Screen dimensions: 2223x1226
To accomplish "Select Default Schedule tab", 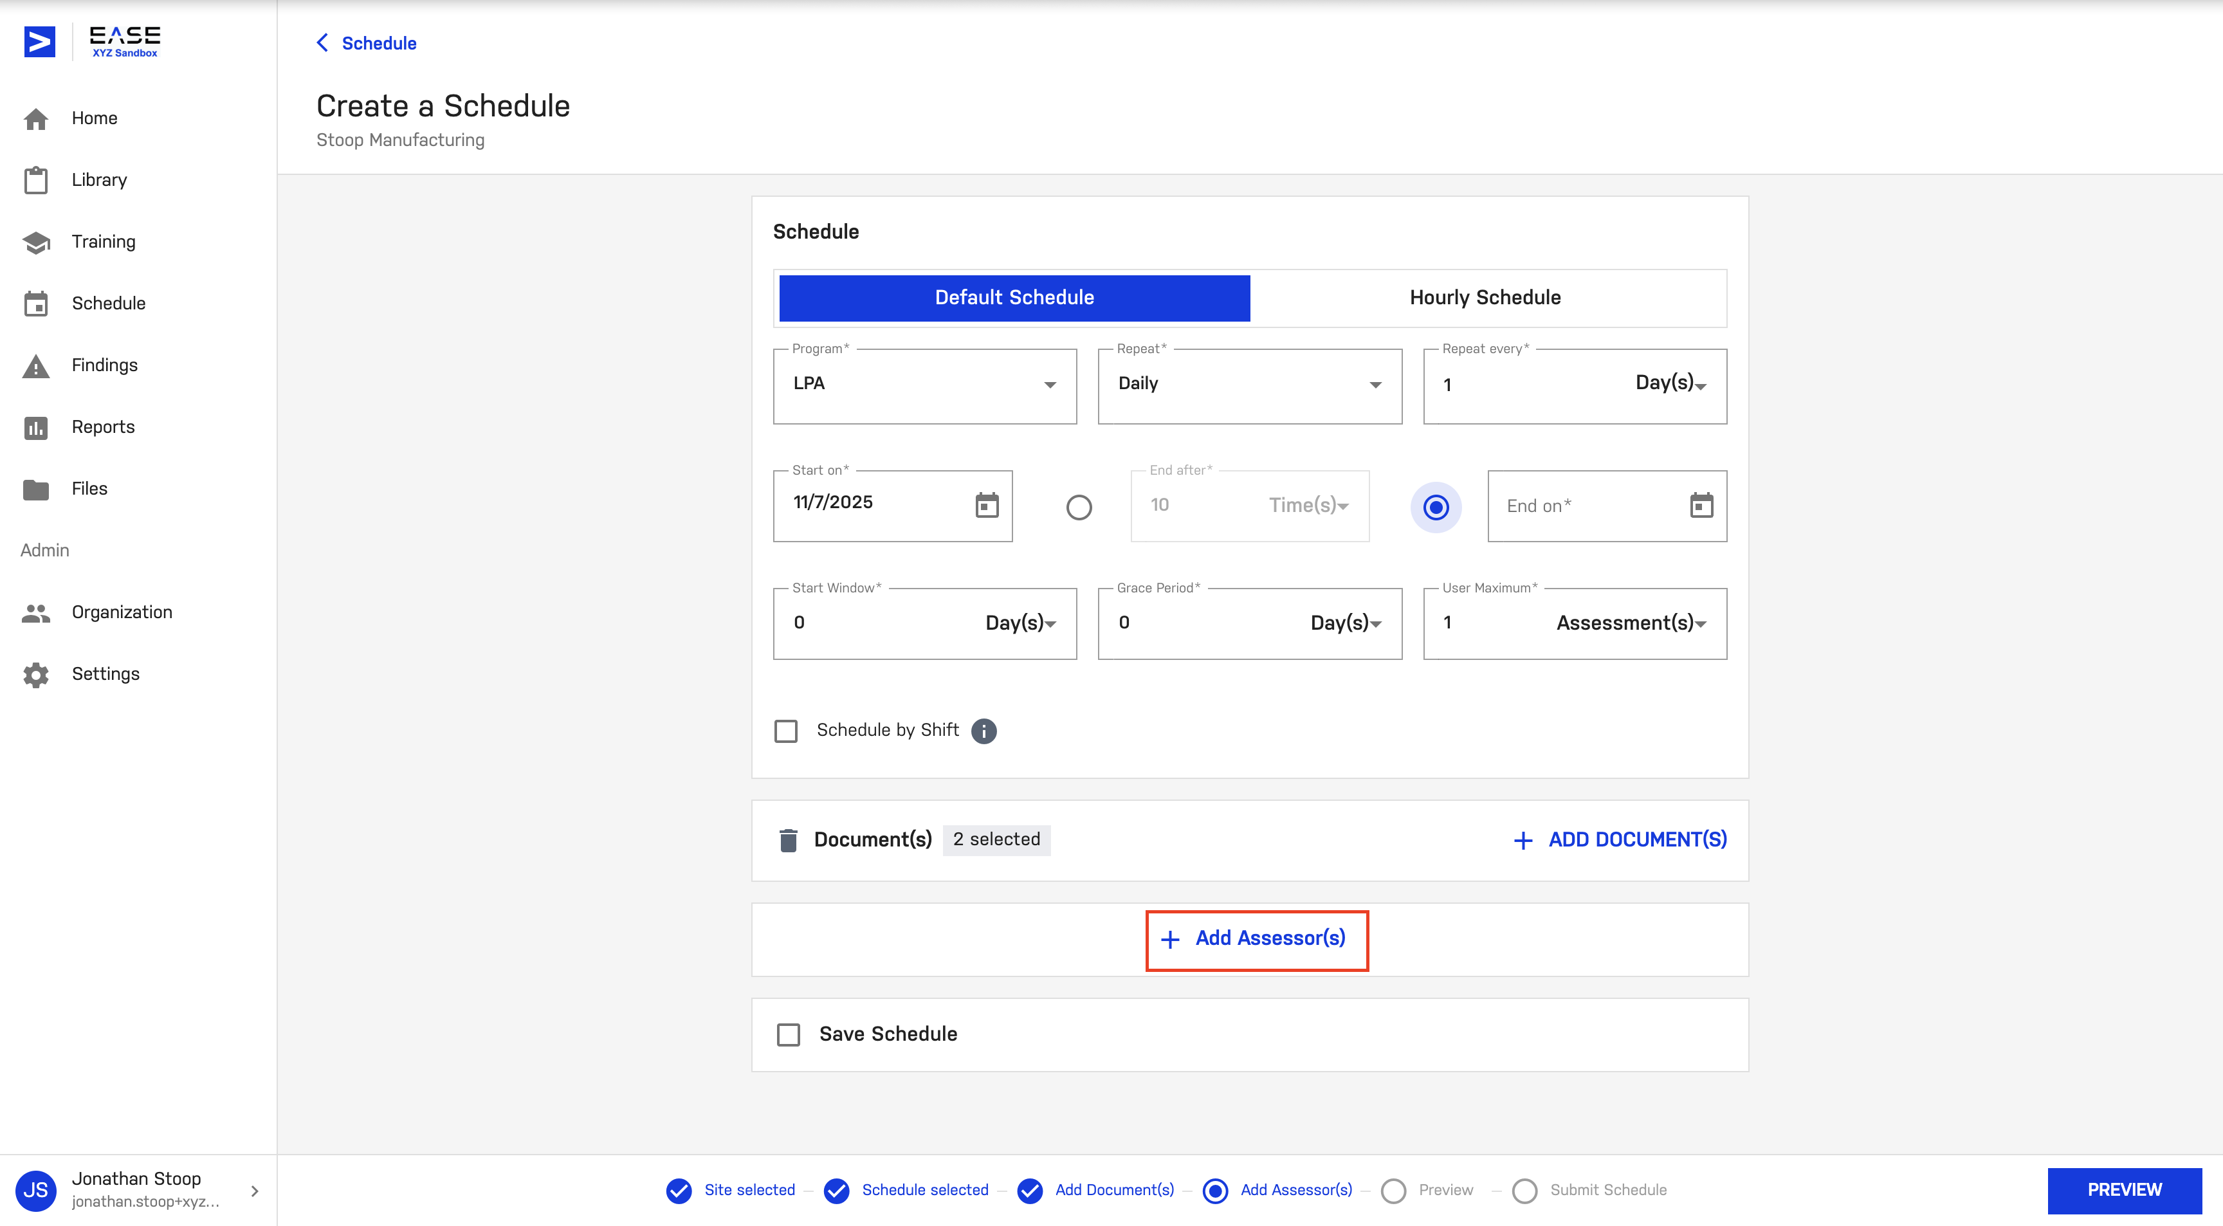I will point(1014,298).
